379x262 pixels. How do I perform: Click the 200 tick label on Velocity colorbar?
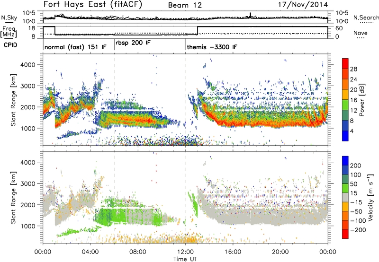click(356, 166)
